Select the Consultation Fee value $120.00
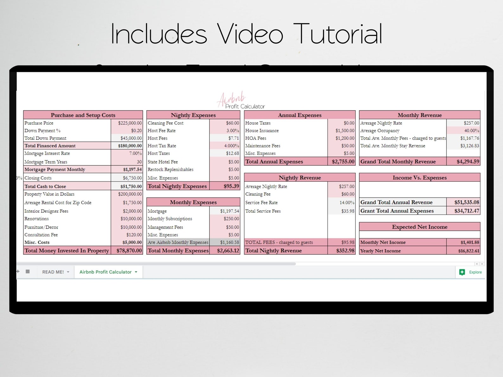The width and height of the screenshot is (503, 377). click(127, 235)
